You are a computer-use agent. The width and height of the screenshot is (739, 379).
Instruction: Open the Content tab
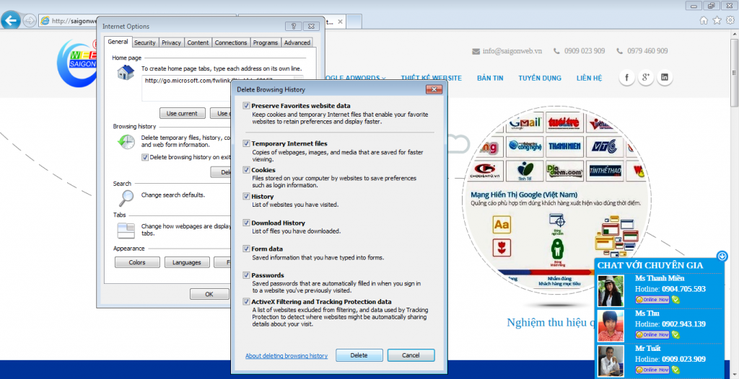point(198,43)
